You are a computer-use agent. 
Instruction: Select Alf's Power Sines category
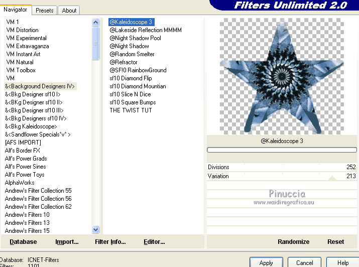(x=25, y=166)
